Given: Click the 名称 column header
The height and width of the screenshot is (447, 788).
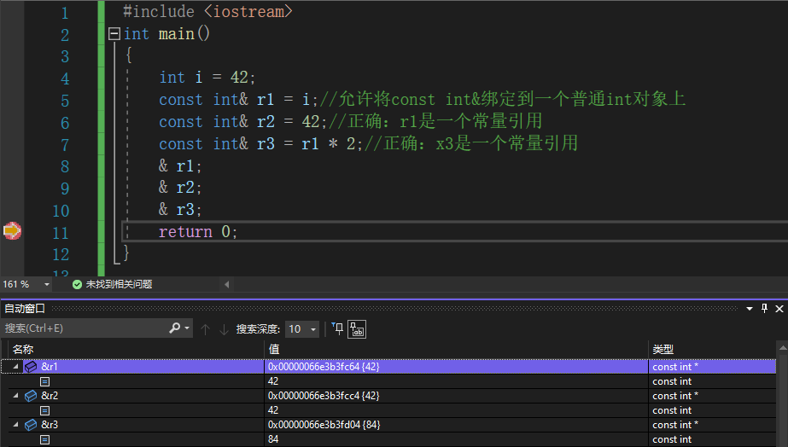Looking at the screenshot, I should 23,349.
